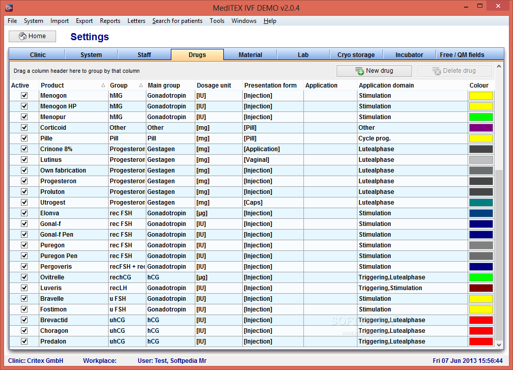Open the Help menu
This screenshot has width=513, height=370.
click(x=270, y=21)
